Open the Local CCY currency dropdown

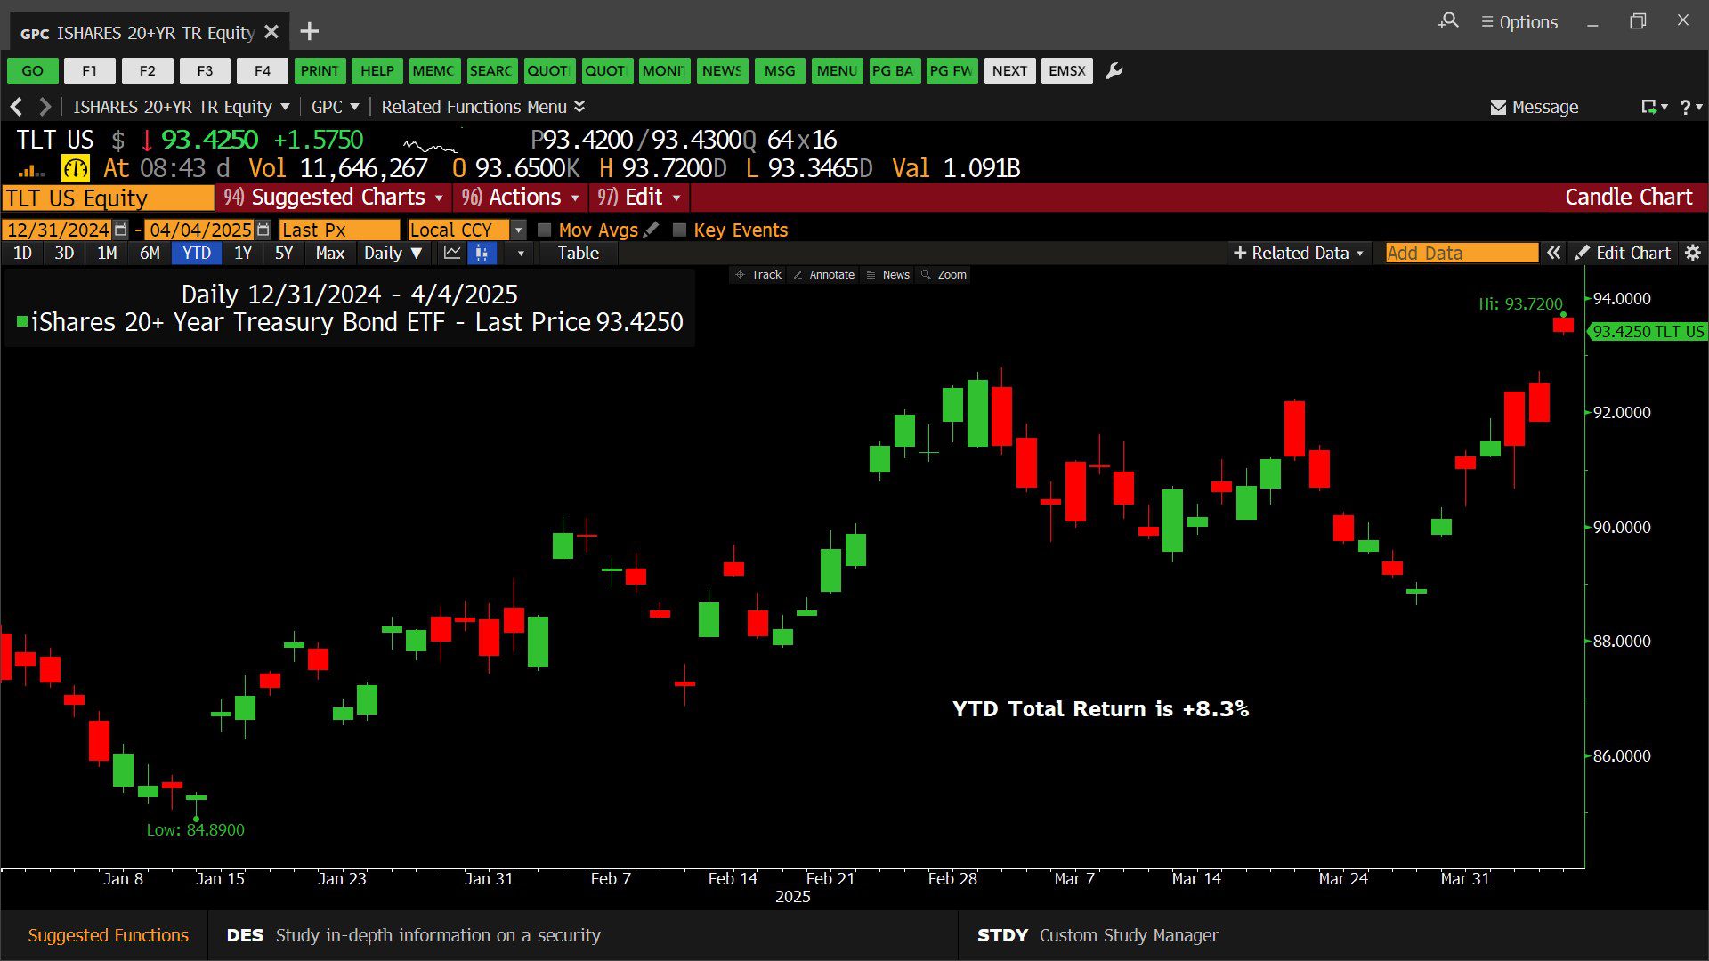(x=518, y=230)
